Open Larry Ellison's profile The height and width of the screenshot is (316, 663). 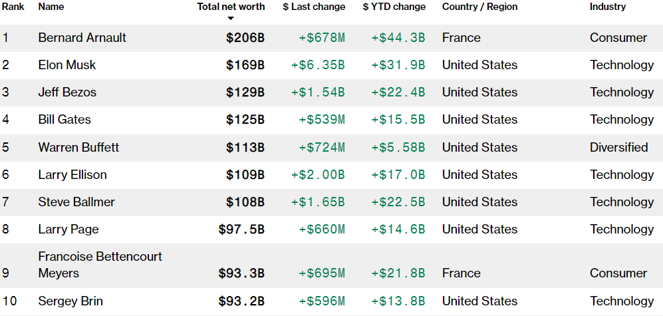[x=72, y=175]
